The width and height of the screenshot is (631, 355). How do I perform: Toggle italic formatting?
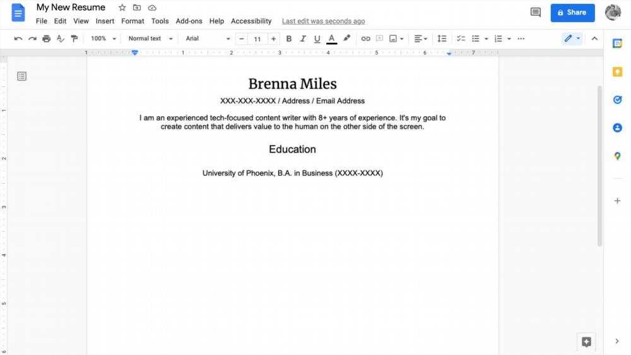tap(303, 38)
